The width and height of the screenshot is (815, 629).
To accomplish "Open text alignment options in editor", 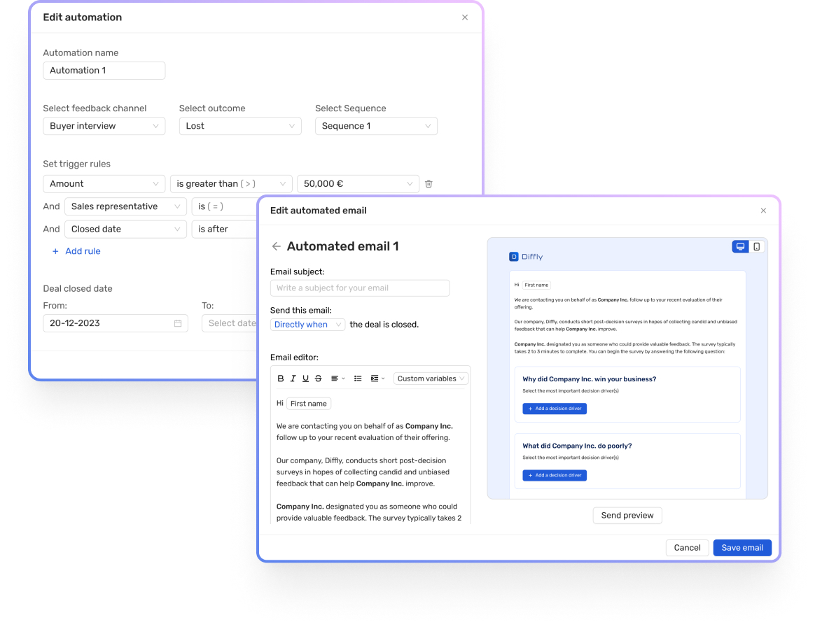I will click(338, 379).
